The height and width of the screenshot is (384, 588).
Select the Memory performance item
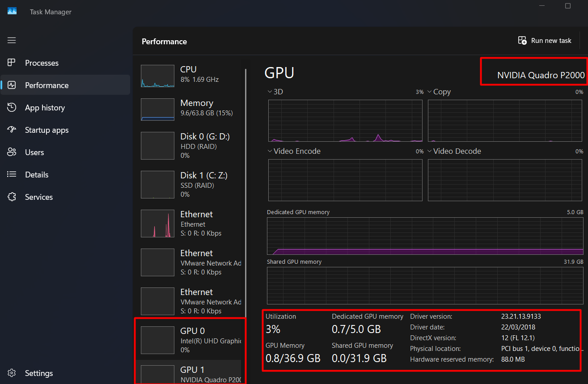[191, 110]
